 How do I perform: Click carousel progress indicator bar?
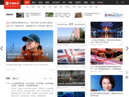tap(30, 61)
